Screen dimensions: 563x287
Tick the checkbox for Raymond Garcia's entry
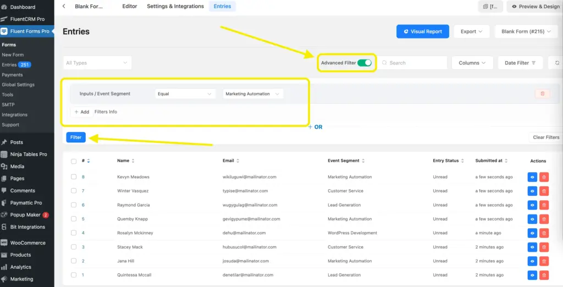(74, 205)
